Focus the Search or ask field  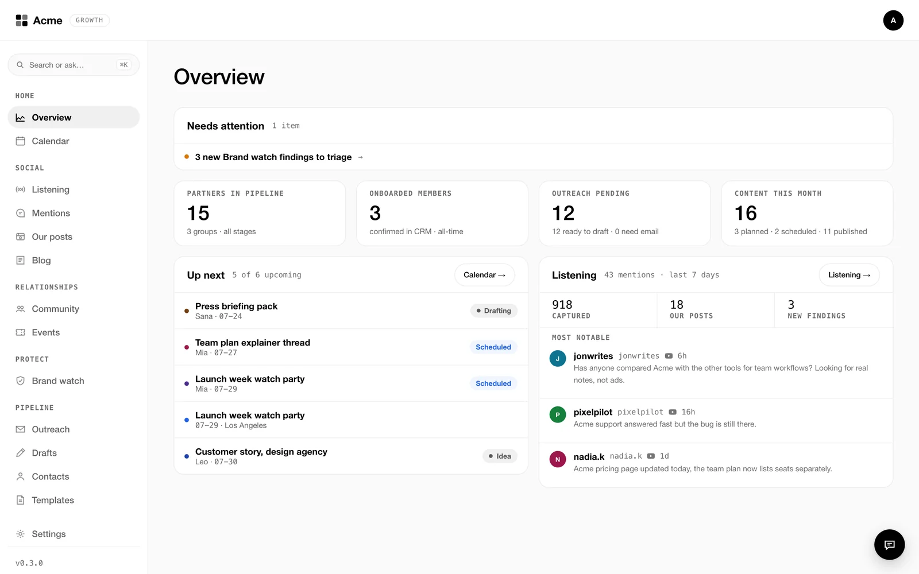[74, 65]
